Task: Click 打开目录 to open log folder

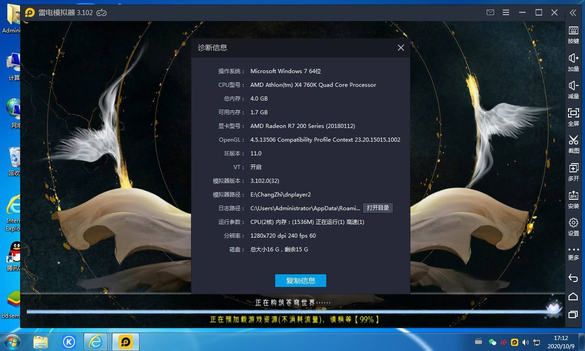Action: click(x=378, y=208)
